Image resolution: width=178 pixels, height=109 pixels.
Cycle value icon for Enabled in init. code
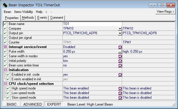(120, 74)
